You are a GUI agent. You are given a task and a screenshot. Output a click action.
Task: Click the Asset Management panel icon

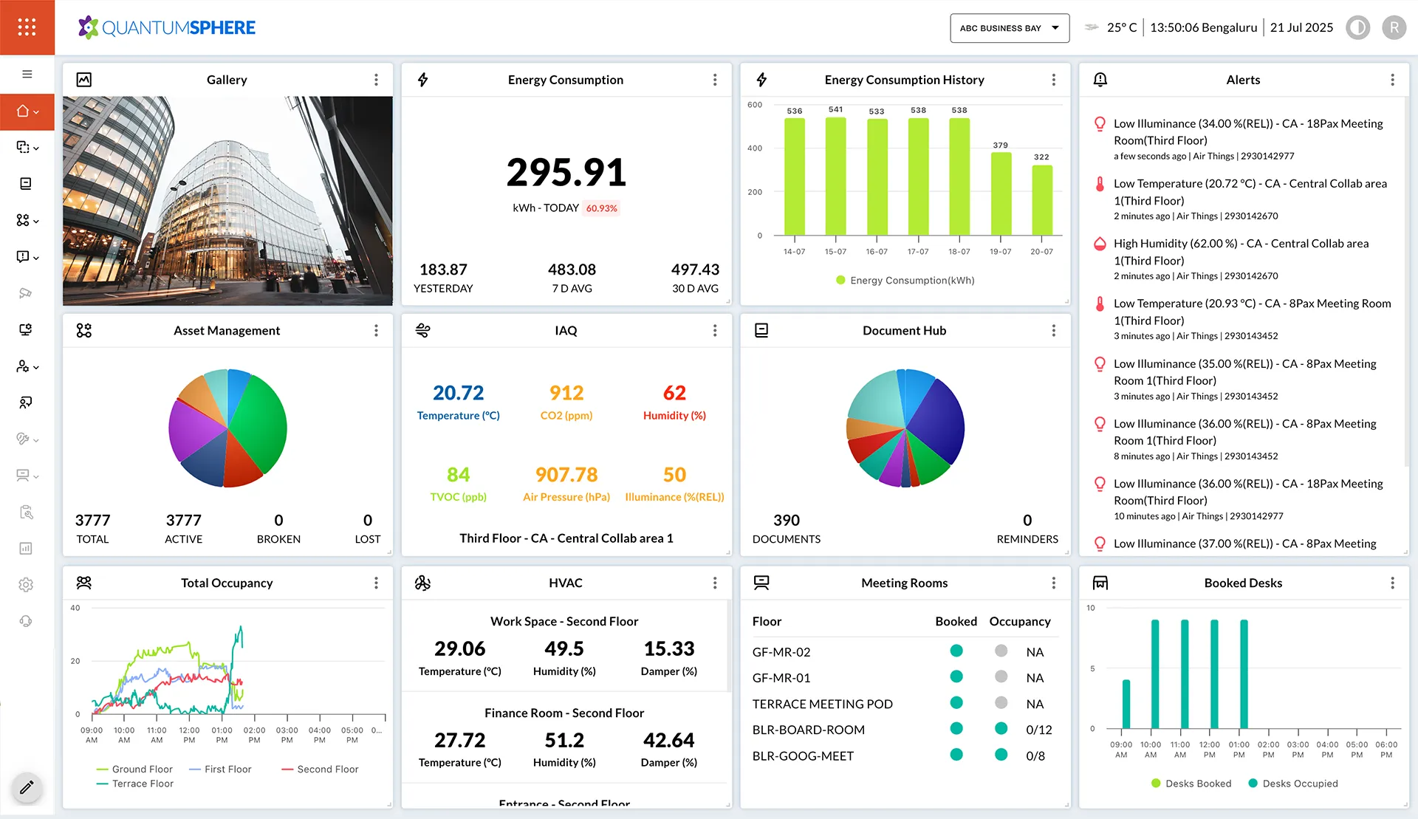[x=84, y=331]
